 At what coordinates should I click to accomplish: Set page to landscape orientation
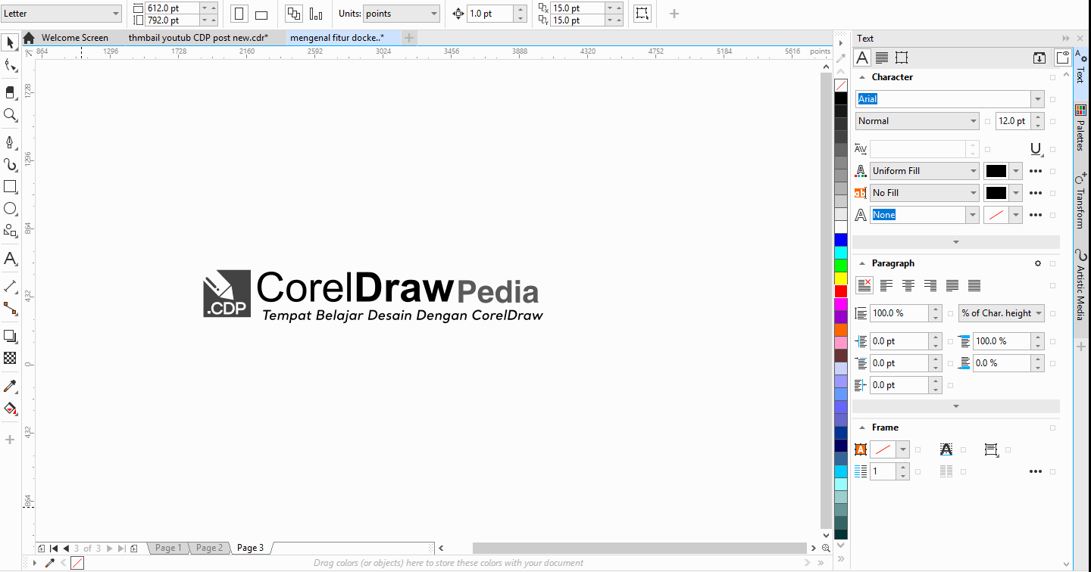point(261,14)
